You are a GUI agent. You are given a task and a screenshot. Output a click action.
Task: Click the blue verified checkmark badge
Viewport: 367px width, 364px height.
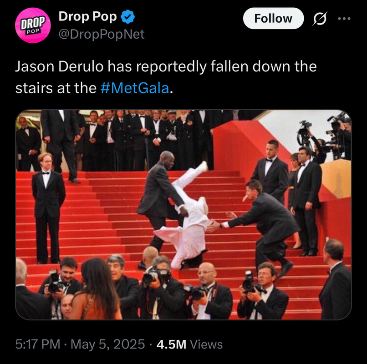point(127,17)
